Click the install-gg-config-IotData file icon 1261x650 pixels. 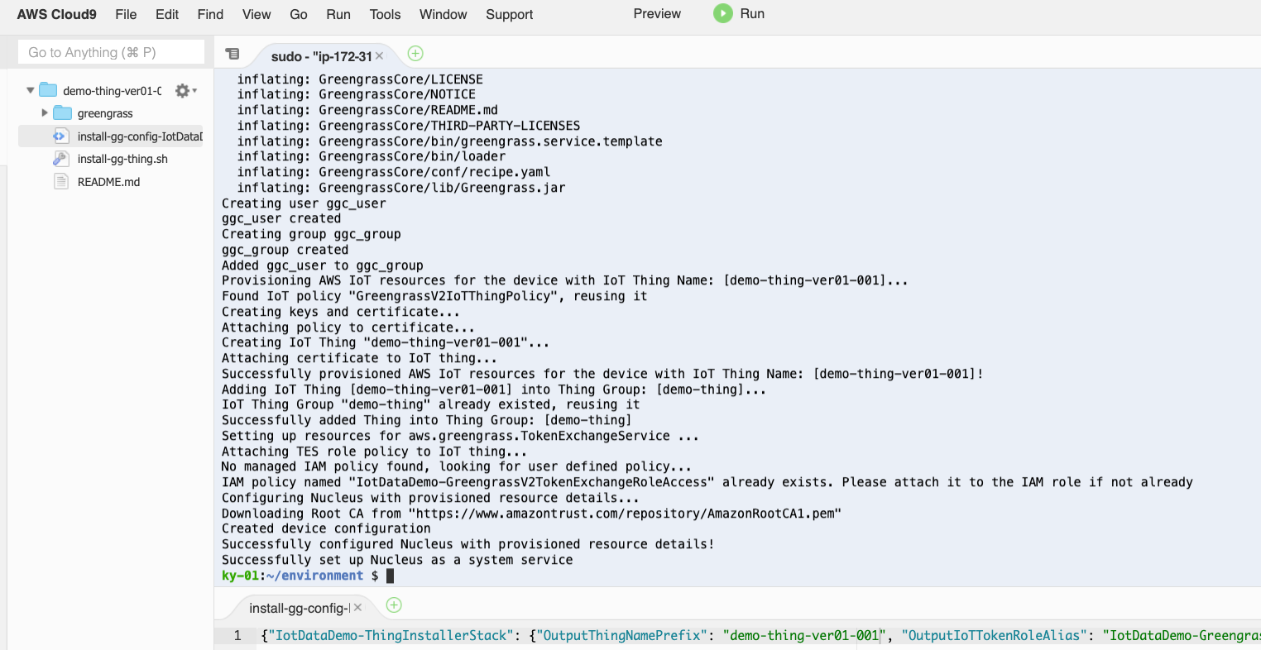pos(60,136)
